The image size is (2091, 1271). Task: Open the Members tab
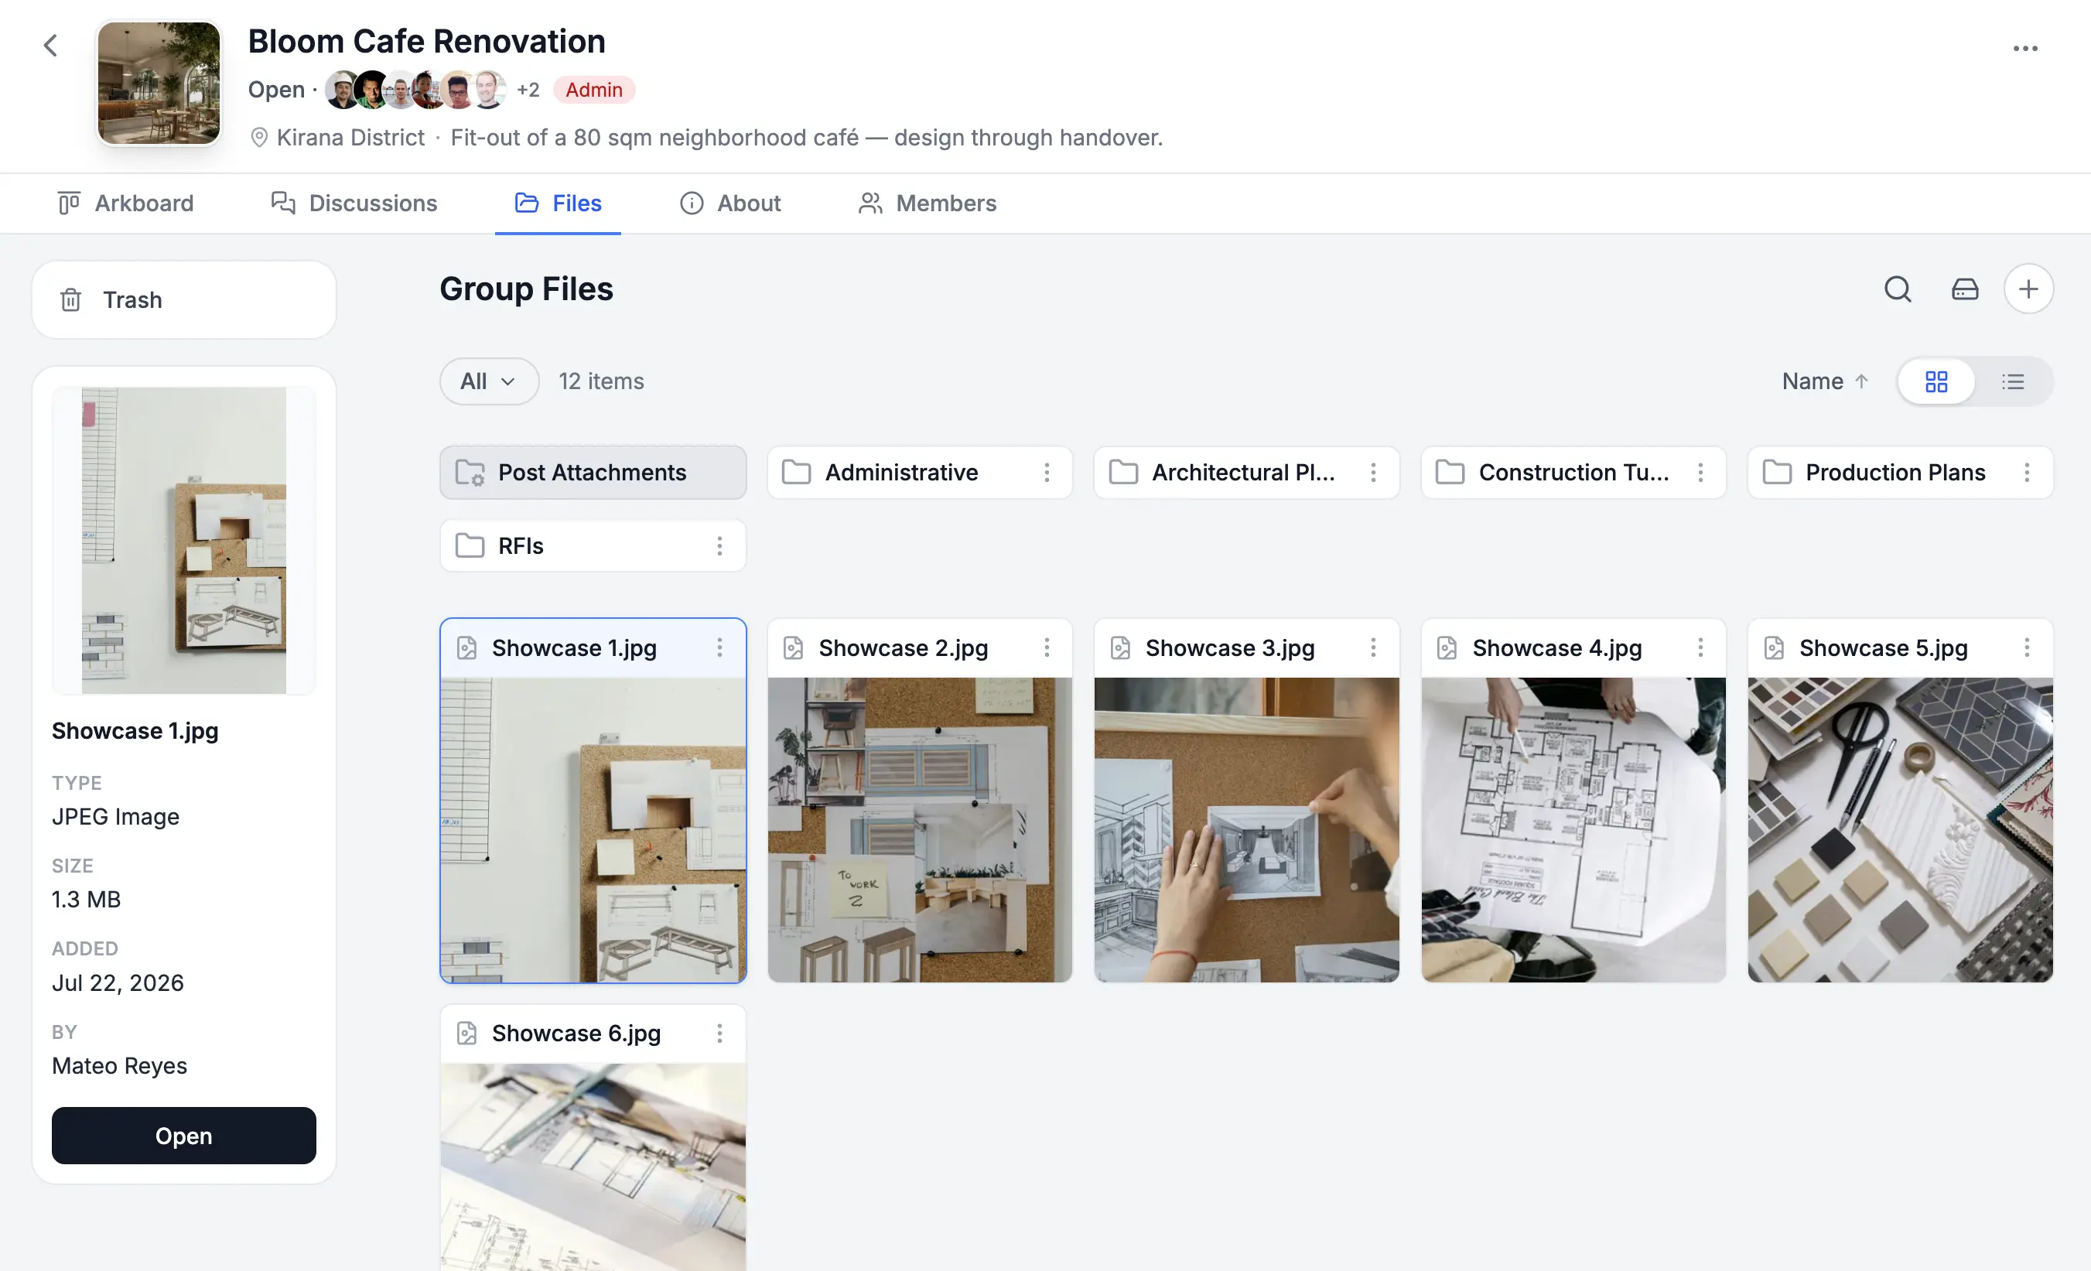927,203
